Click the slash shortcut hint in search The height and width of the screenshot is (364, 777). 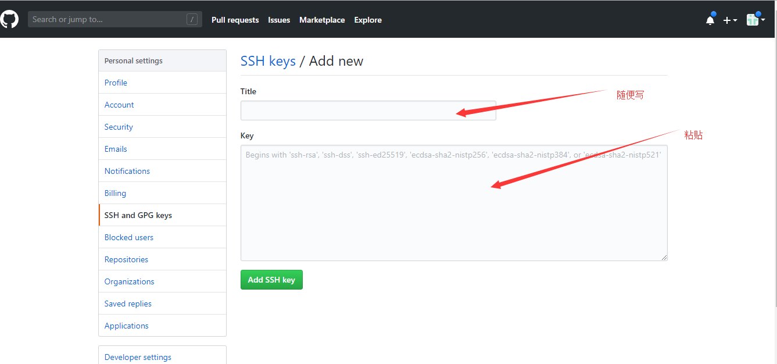click(192, 19)
